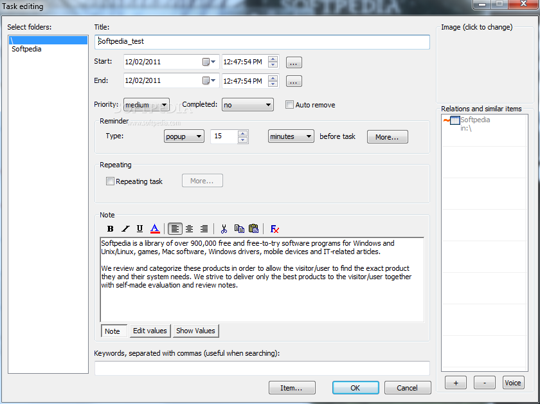
Task: Open the Voice recording option
Action: (x=513, y=383)
